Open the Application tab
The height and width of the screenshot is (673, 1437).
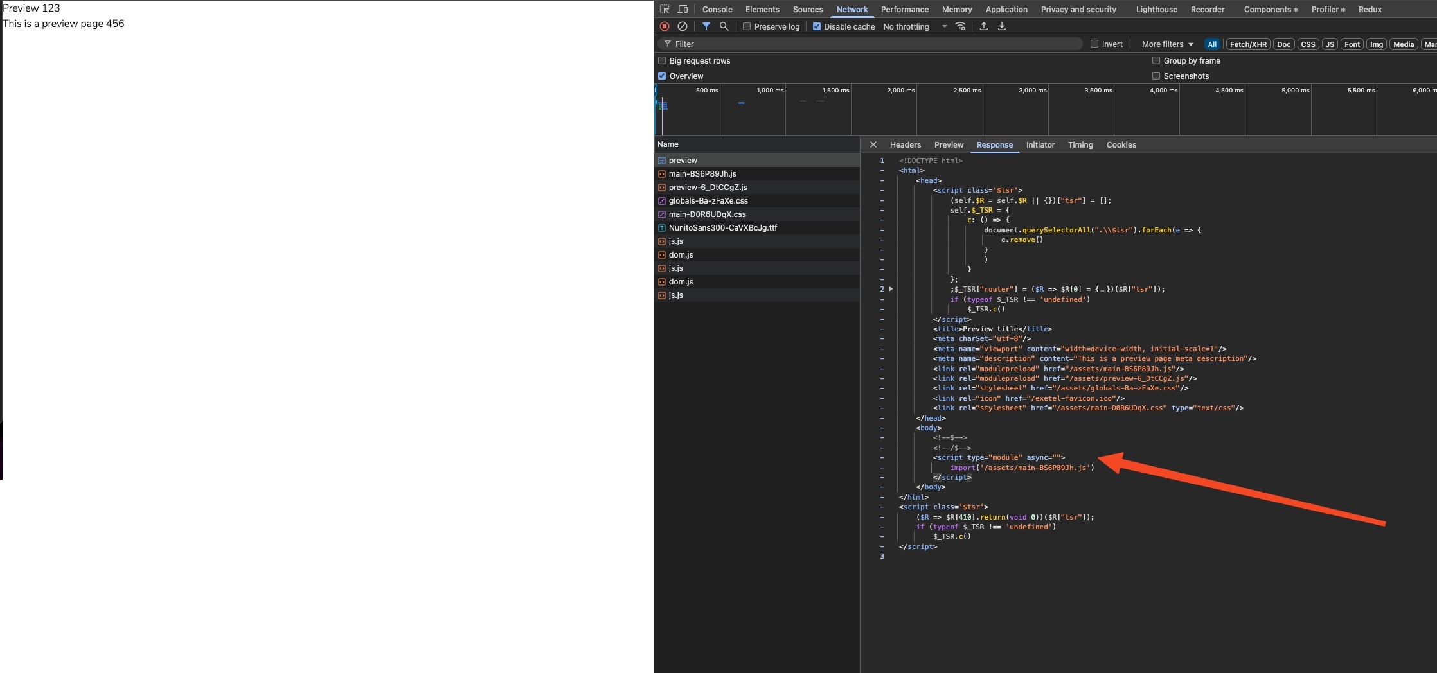tap(1006, 9)
